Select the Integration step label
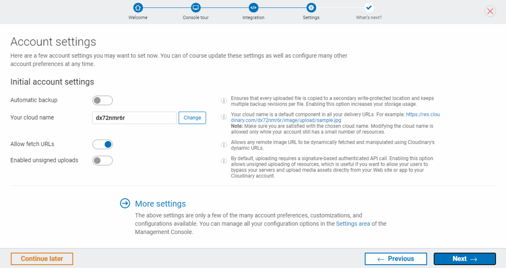The image size is (506, 268). [x=253, y=18]
